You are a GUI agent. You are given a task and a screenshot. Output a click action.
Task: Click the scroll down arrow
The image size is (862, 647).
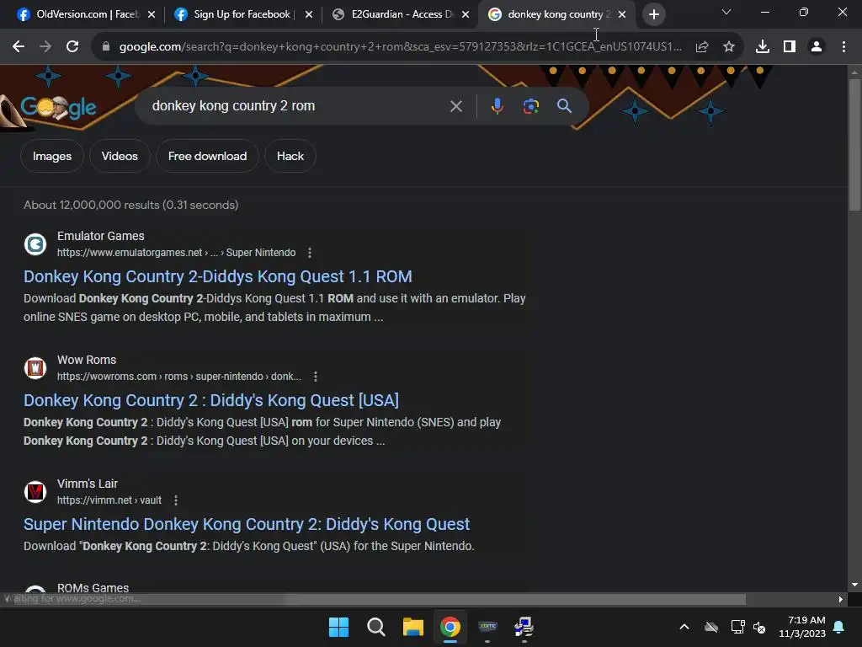coord(854,585)
